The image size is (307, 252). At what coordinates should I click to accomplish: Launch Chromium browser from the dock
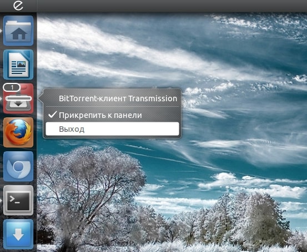(18, 166)
